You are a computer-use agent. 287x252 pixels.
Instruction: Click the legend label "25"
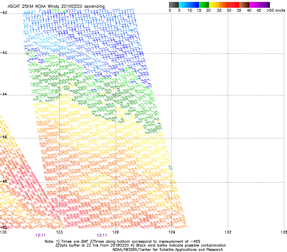pos(219,10)
